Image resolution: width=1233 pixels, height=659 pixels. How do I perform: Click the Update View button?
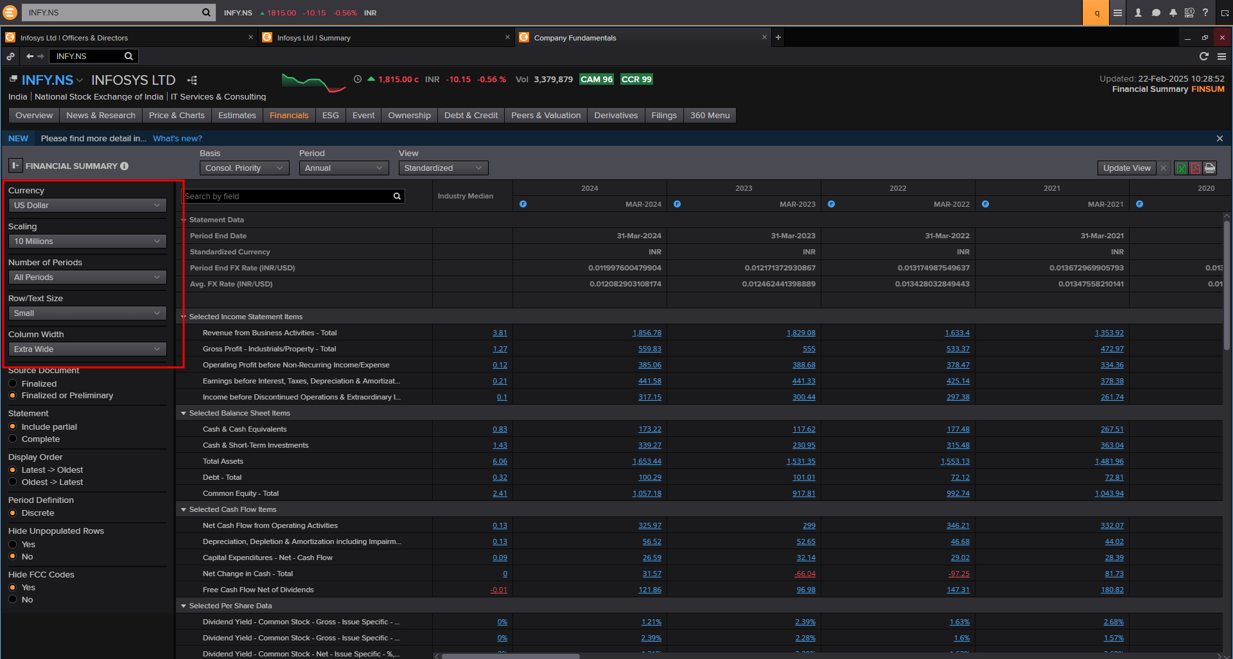click(x=1126, y=168)
